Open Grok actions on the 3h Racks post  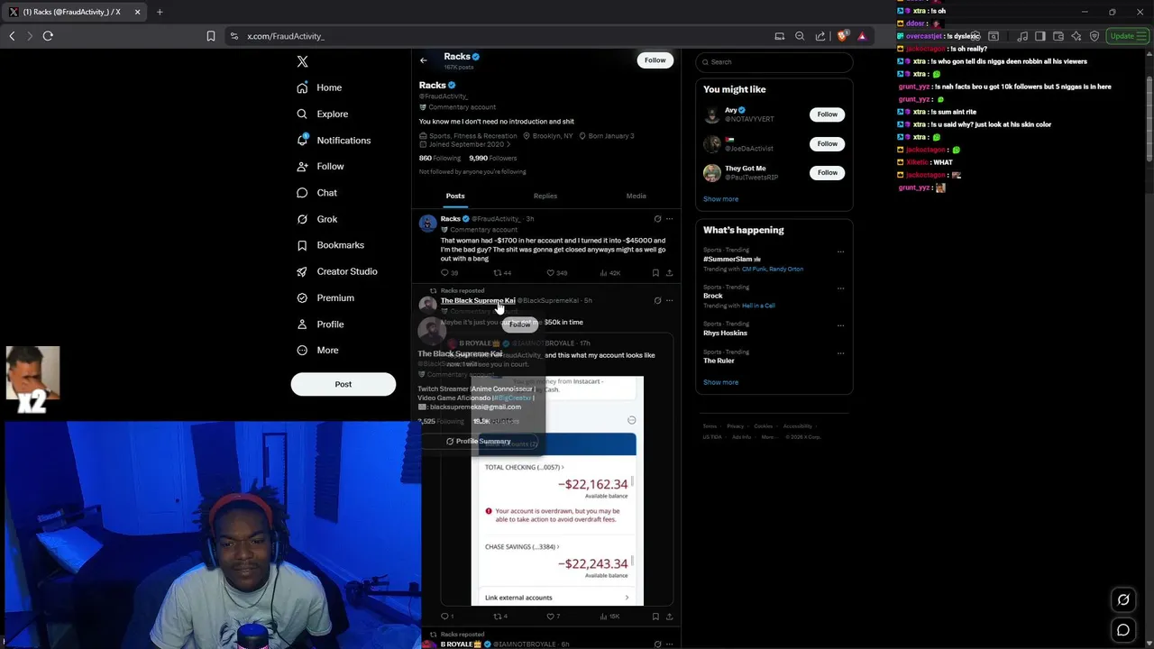point(657,219)
